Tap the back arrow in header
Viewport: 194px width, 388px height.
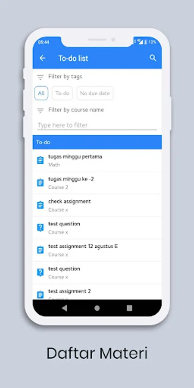43,58
